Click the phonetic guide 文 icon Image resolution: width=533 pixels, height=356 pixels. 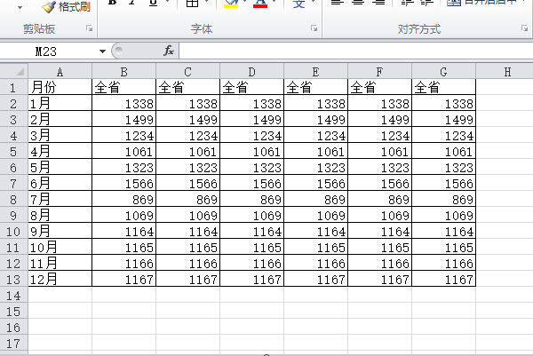[298, 4]
